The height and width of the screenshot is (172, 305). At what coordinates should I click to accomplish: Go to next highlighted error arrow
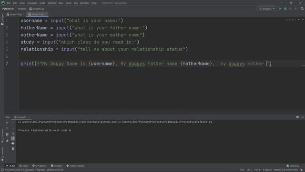[x=303, y=20]
